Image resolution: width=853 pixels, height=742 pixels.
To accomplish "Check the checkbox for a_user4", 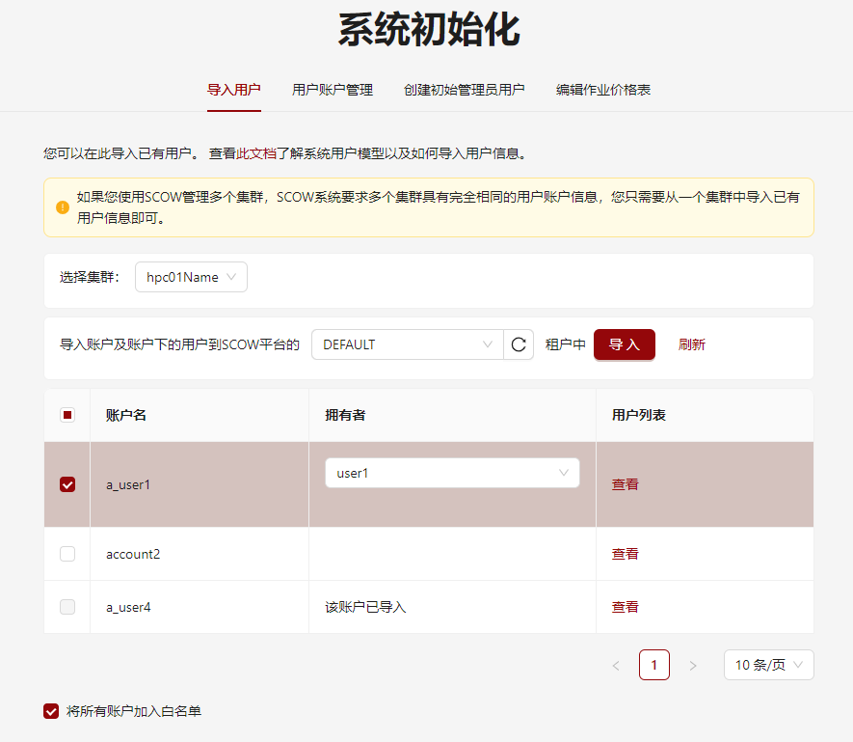I will coord(67,606).
